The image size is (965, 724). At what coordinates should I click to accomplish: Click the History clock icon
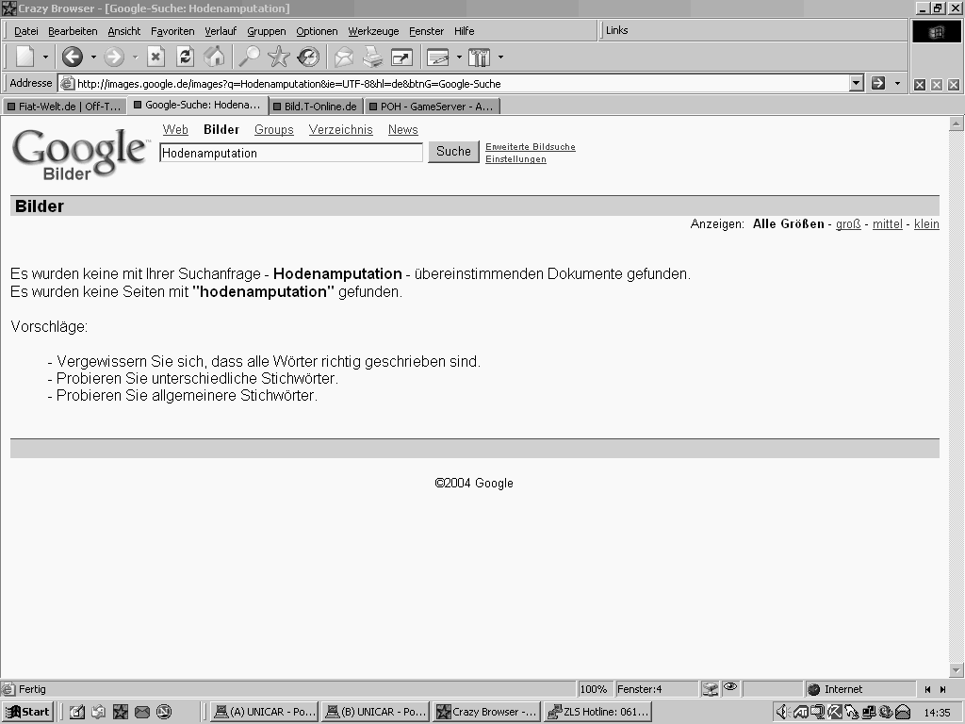pos(308,58)
